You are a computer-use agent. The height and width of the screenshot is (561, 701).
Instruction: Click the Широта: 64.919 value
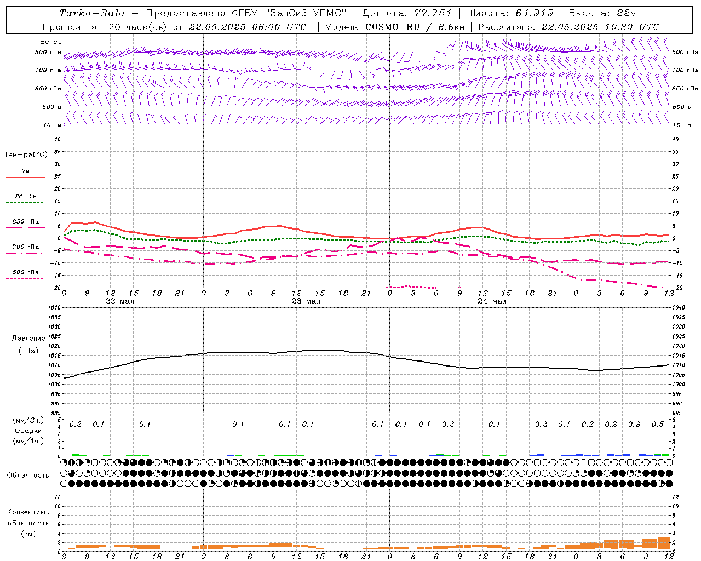point(510,13)
